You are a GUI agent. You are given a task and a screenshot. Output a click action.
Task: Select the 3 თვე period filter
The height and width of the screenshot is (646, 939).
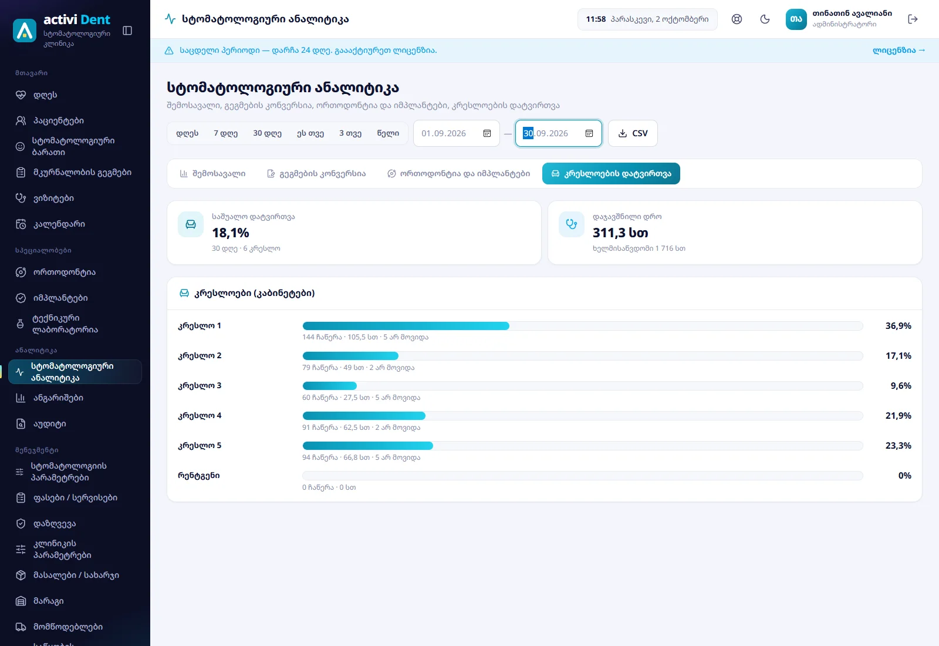tap(350, 133)
